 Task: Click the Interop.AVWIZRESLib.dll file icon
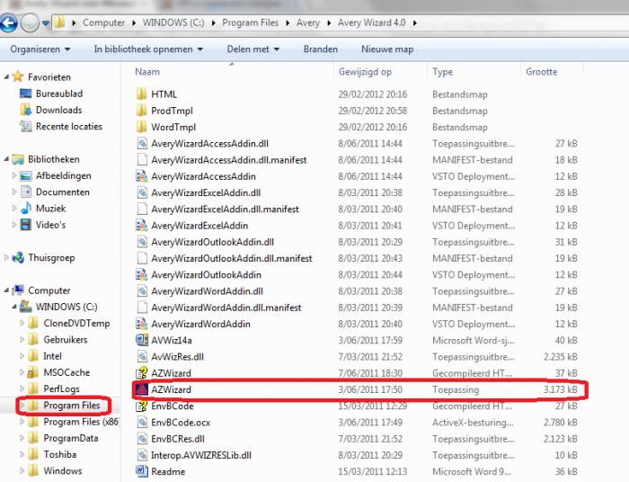tap(142, 455)
